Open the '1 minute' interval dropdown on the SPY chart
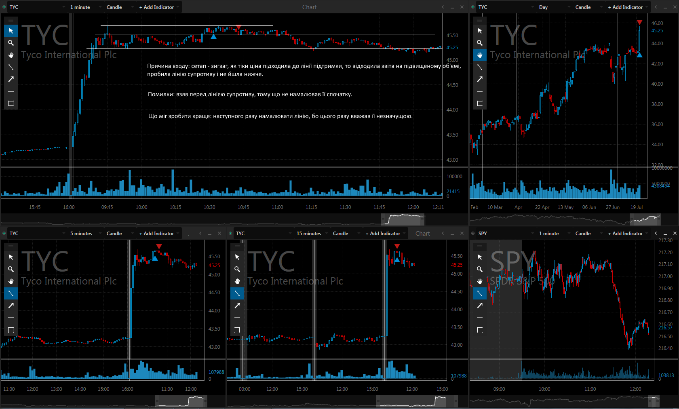This screenshot has width=679, height=409. pos(554,234)
